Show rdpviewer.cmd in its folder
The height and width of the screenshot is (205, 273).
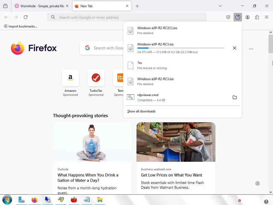(x=235, y=97)
